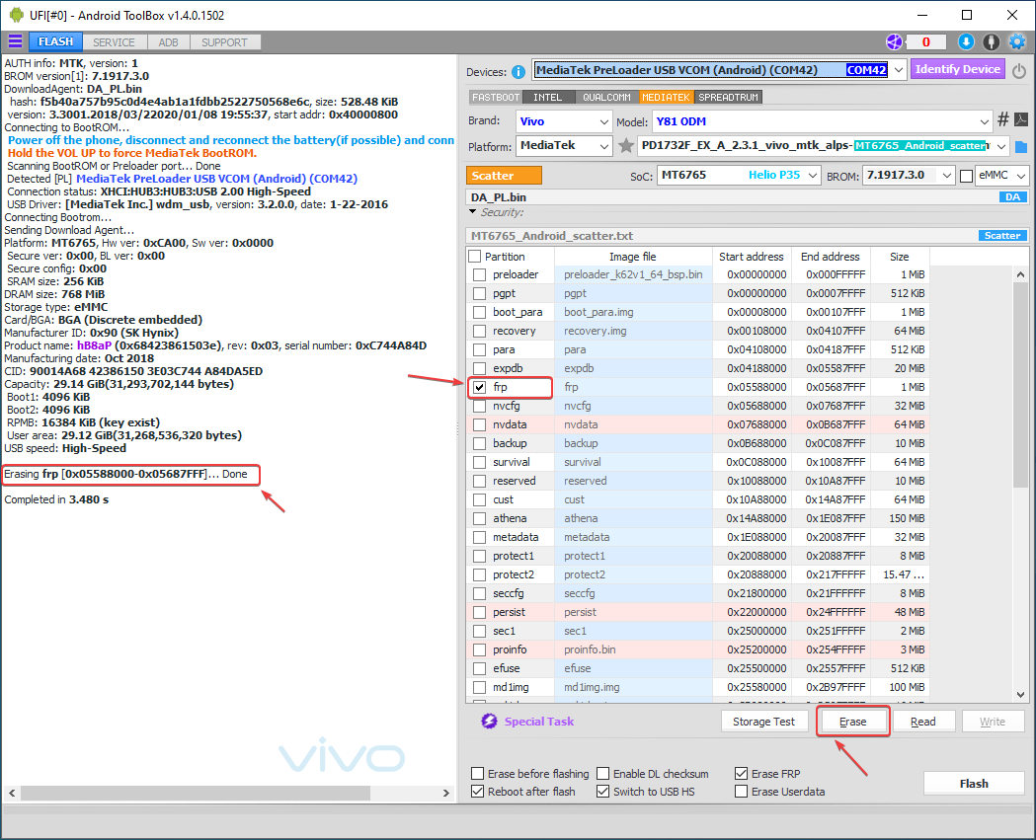Click the blue download arrow icon
The width and height of the screenshot is (1036, 840).
coord(966,42)
